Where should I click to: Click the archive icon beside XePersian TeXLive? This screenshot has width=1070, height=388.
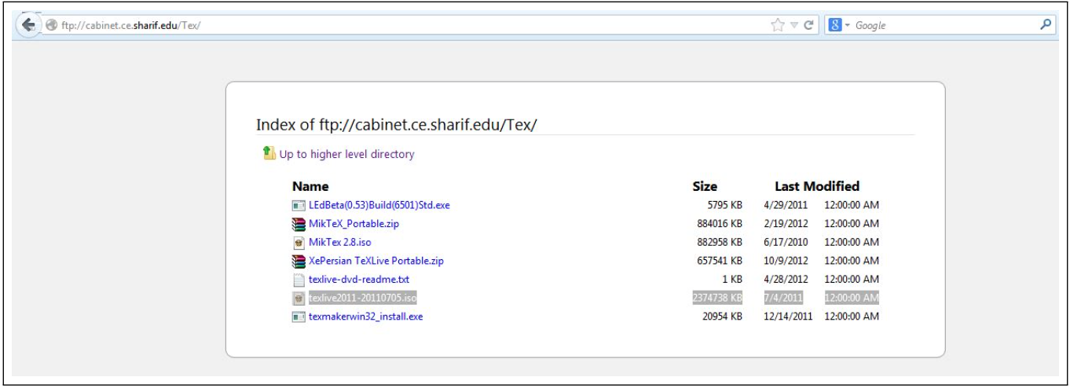tap(299, 261)
